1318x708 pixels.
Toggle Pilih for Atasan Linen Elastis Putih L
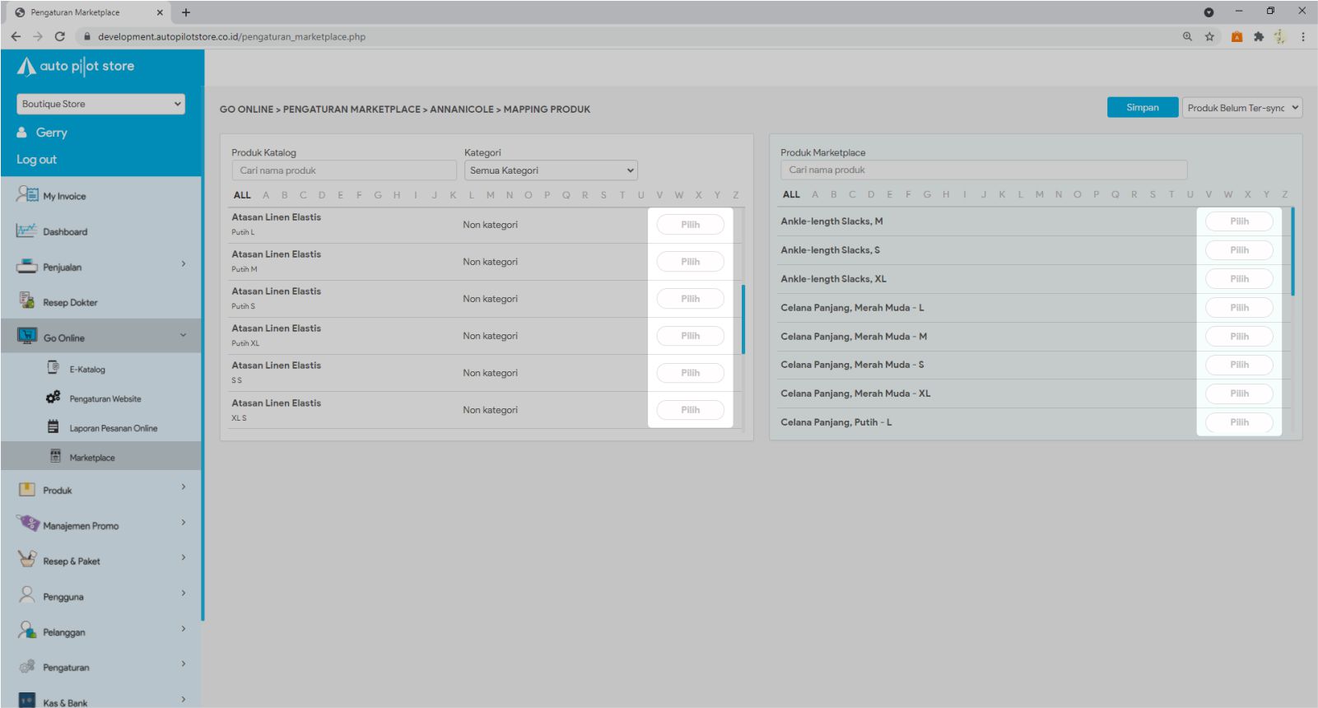tap(690, 225)
